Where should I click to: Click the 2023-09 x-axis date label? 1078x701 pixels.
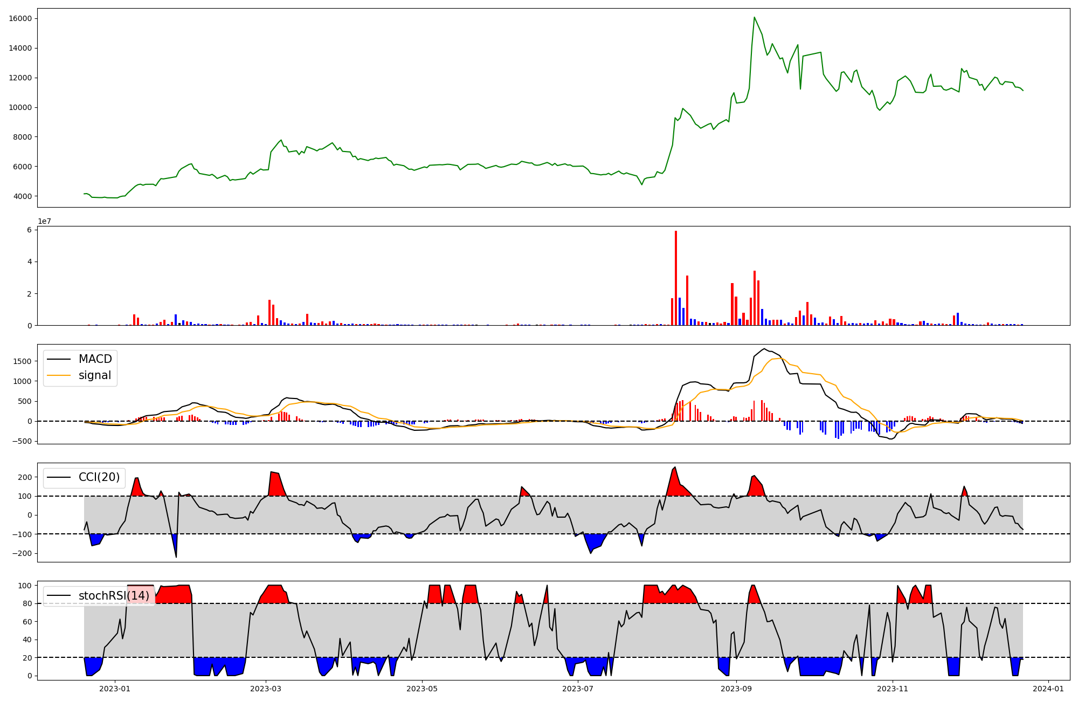point(736,689)
